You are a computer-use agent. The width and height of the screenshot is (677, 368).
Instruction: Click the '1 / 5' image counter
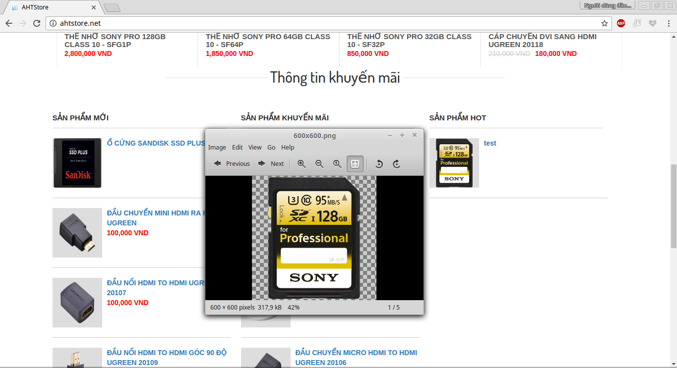click(394, 307)
